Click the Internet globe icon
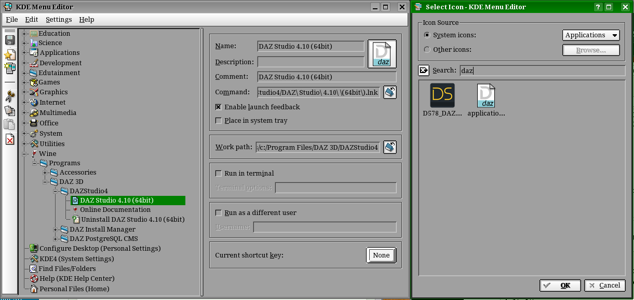 (34, 103)
